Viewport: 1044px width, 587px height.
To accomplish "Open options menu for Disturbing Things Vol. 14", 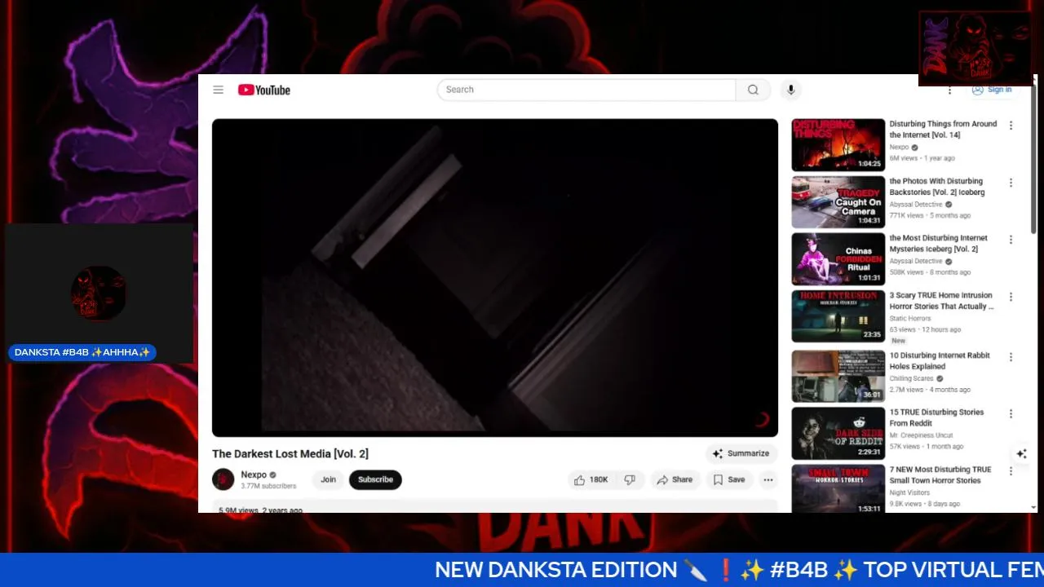I will (x=1011, y=126).
